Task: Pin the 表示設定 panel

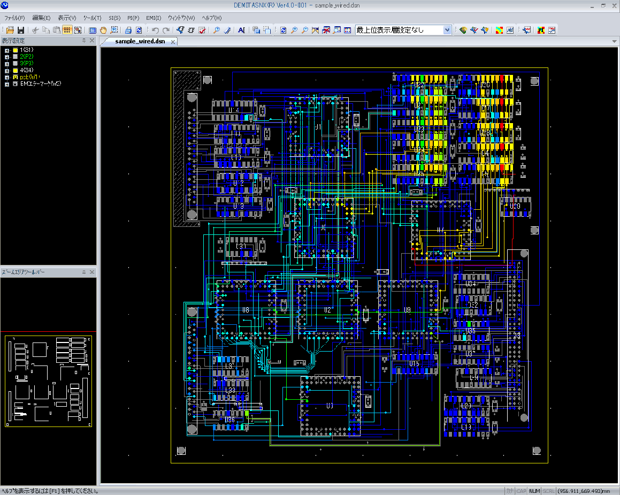Action: point(84,40)
